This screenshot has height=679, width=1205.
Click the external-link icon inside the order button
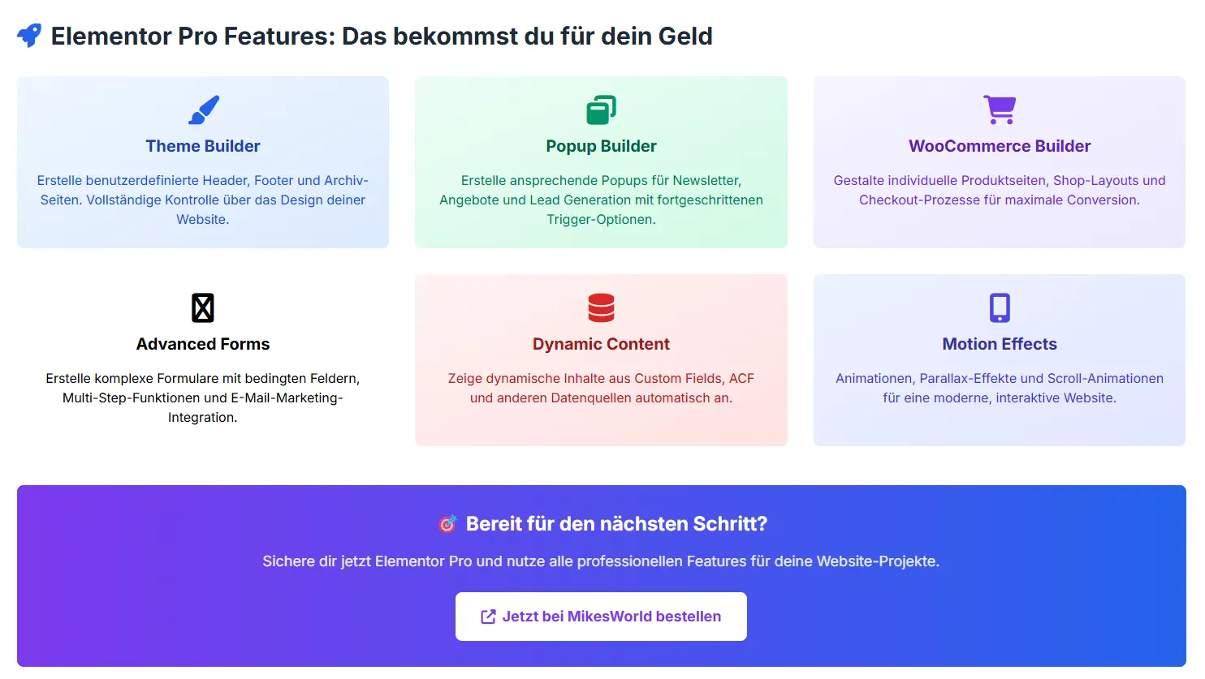488,617
